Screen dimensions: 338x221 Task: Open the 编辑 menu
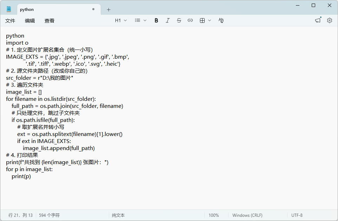click(x=30, y=21)
